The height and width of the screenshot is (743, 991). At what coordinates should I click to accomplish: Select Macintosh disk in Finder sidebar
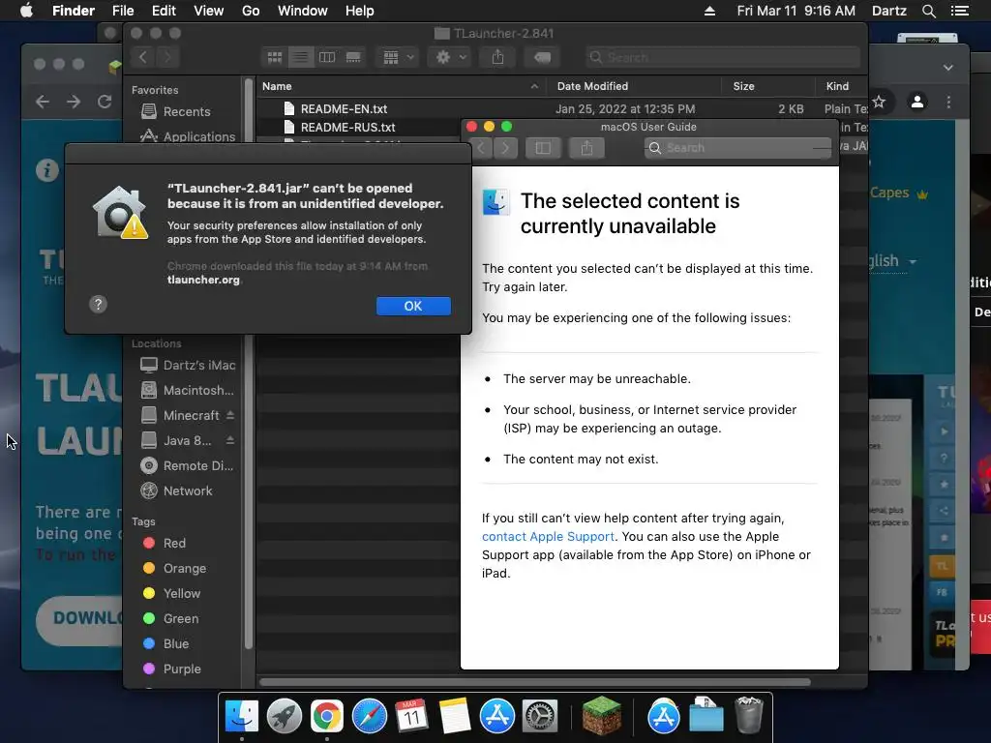tap(187, 391)
